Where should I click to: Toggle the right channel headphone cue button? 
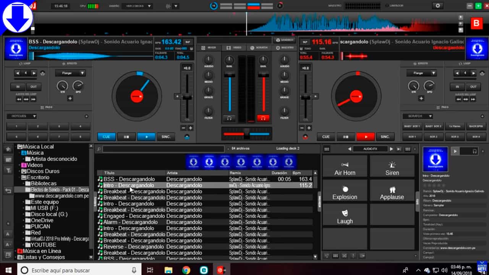point(263,118)
